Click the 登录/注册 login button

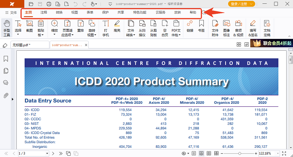tap(242, 4)
